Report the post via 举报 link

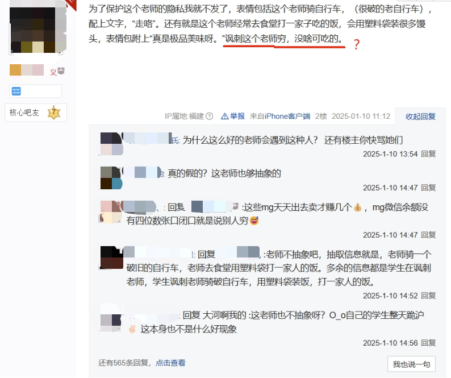click(237, 117)
